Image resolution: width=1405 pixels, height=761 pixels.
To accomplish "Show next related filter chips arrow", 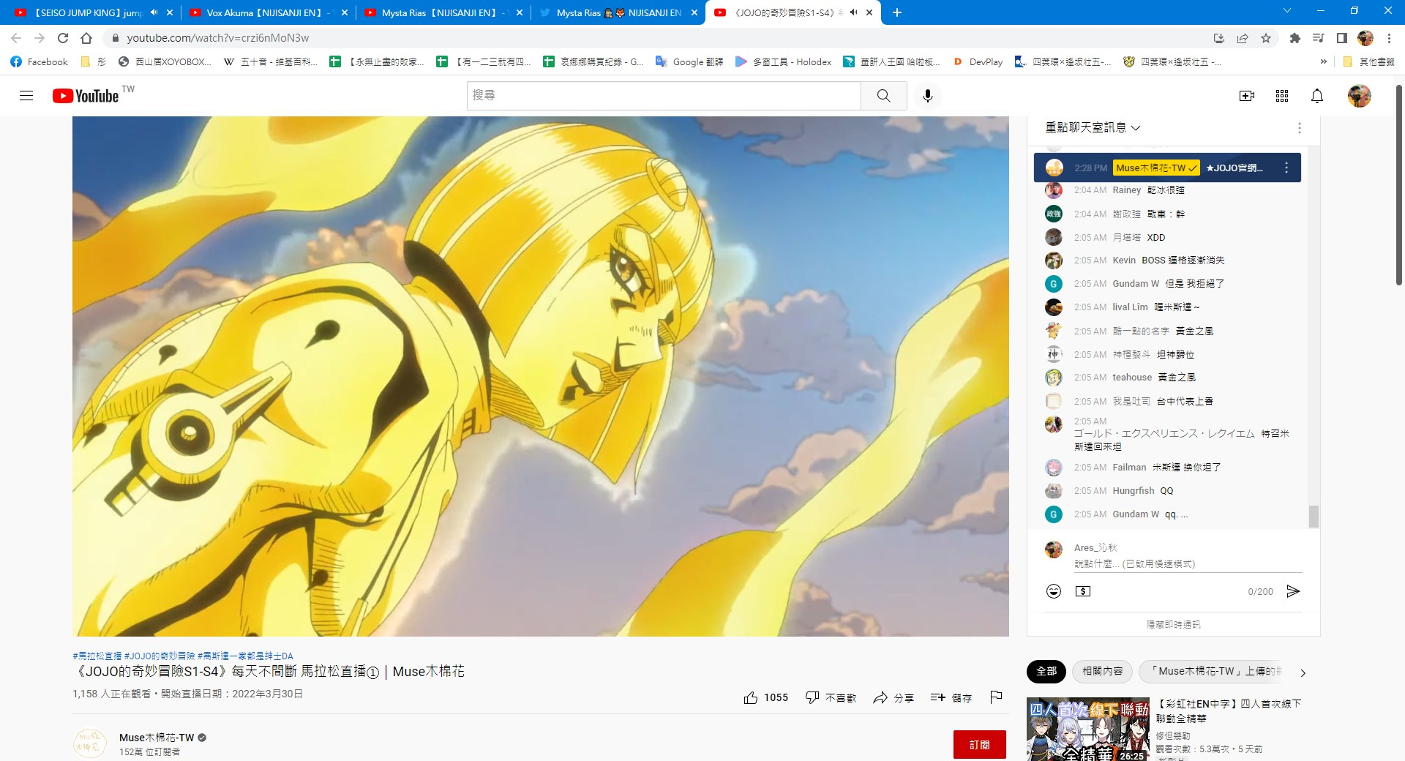I will click(x=1303, y=672).
